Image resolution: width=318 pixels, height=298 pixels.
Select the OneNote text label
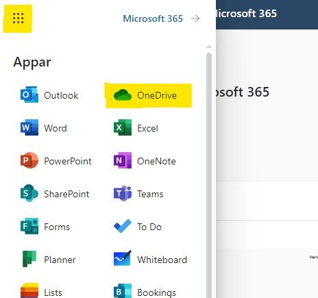156,161
